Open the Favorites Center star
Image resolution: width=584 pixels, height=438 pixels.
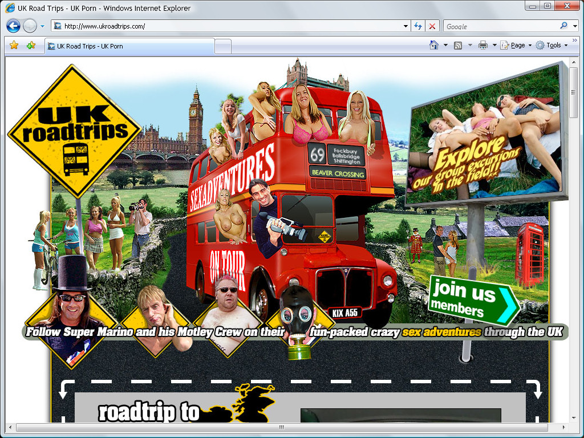(x=14, y=46)
